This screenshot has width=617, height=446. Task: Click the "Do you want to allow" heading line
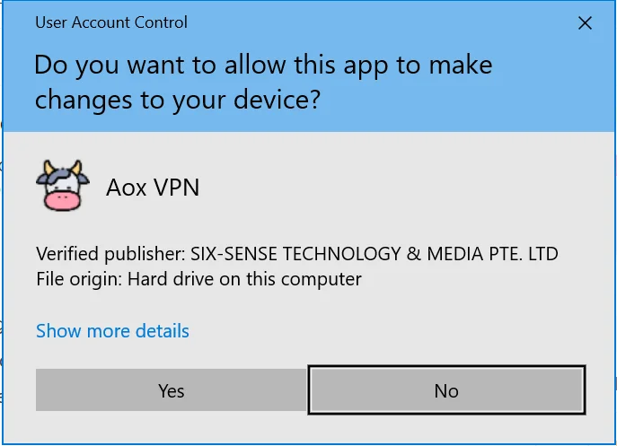pyautogui.click(x=263, y=66)
